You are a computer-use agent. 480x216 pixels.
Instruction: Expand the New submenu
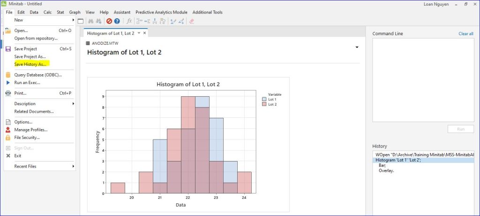point(40,20)
